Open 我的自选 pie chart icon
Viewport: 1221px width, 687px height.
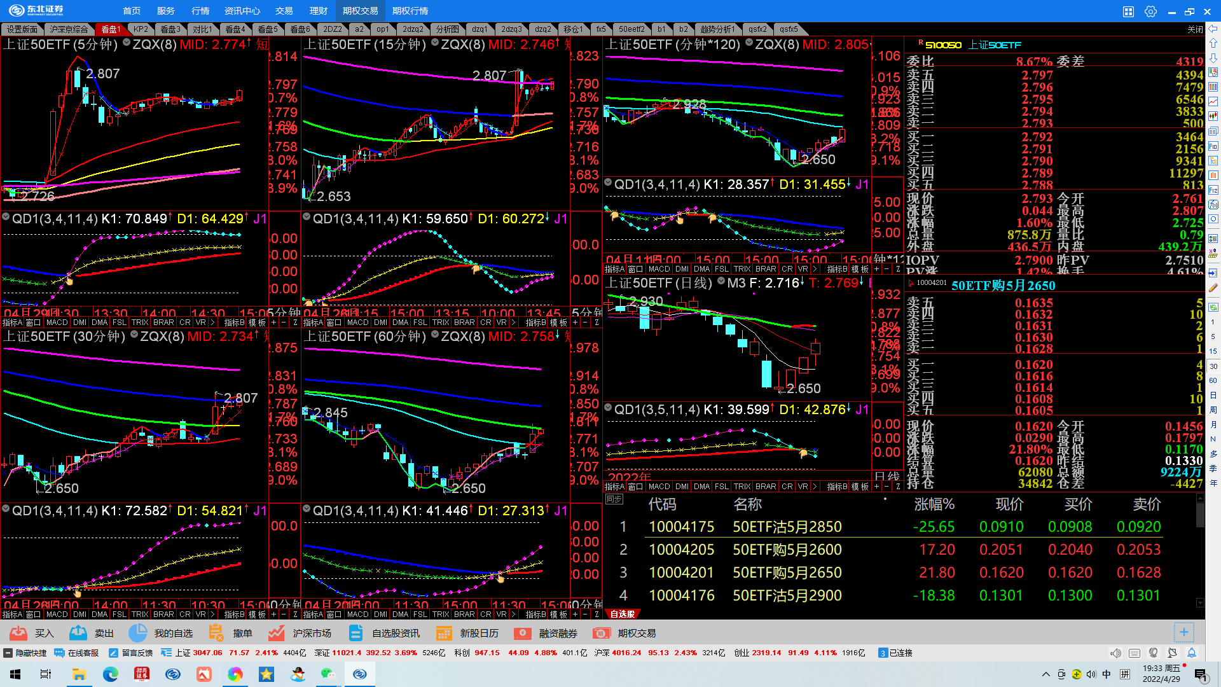pyautogui.click(x=137, y=633)
